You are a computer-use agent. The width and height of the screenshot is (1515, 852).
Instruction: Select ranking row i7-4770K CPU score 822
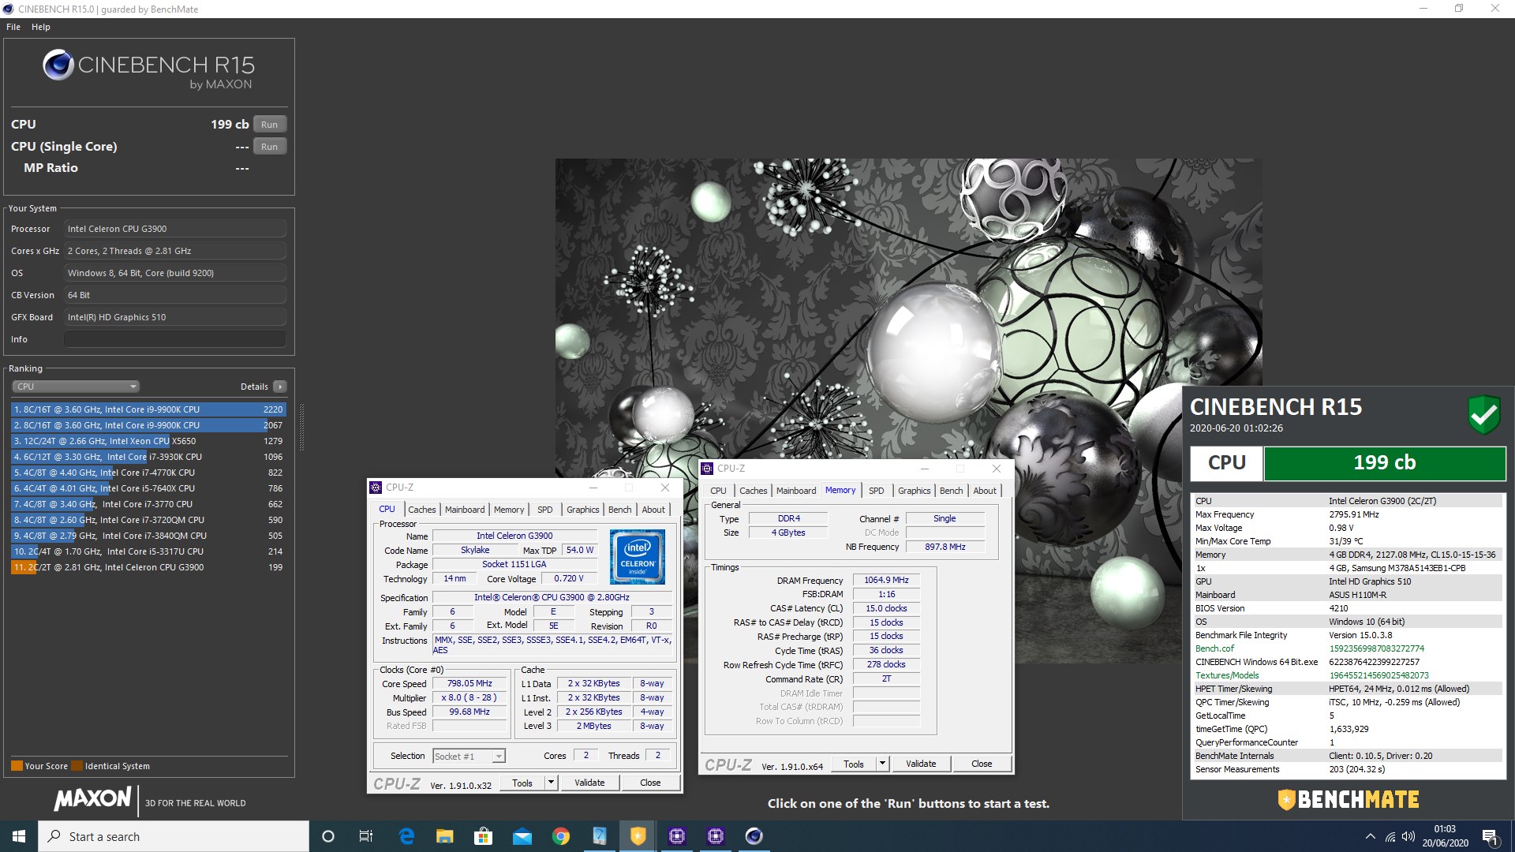[x=148, y=473]
